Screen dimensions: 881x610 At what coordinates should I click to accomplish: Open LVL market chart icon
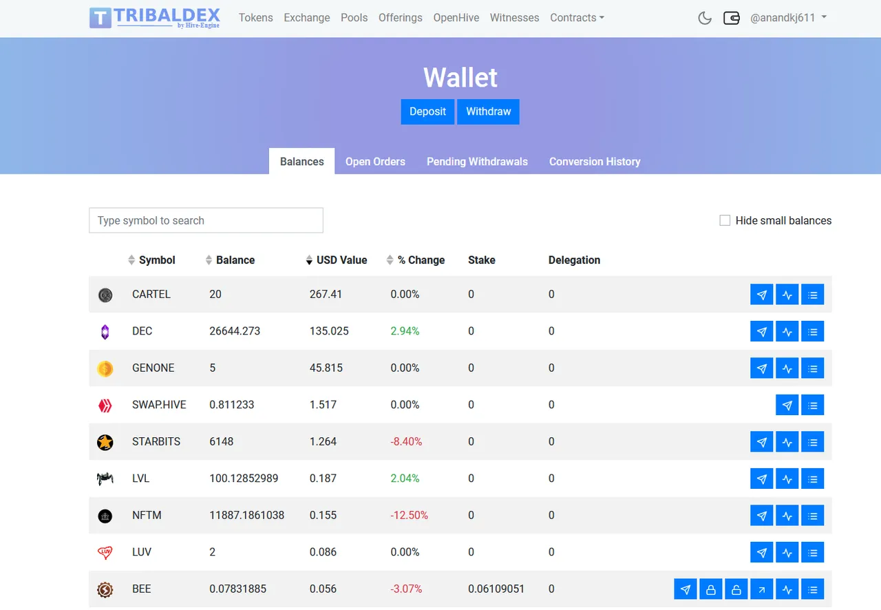(x=787, y=478)
